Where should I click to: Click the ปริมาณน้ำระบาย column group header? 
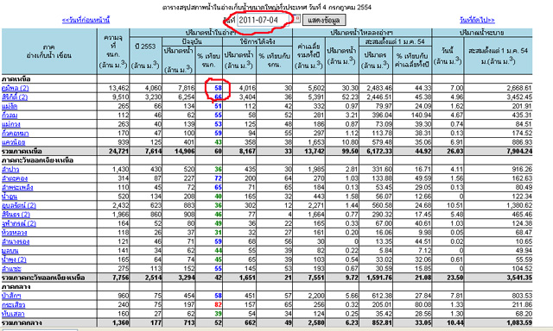click(x=481, y=33)
